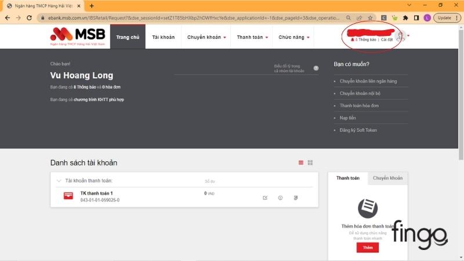
Task: Click the Chrome Update button
Action: (x=447, y=18)
